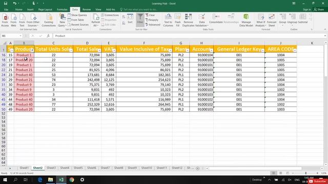328x184 pixels.
Task: Click the Share button
Action: (319, 9)
